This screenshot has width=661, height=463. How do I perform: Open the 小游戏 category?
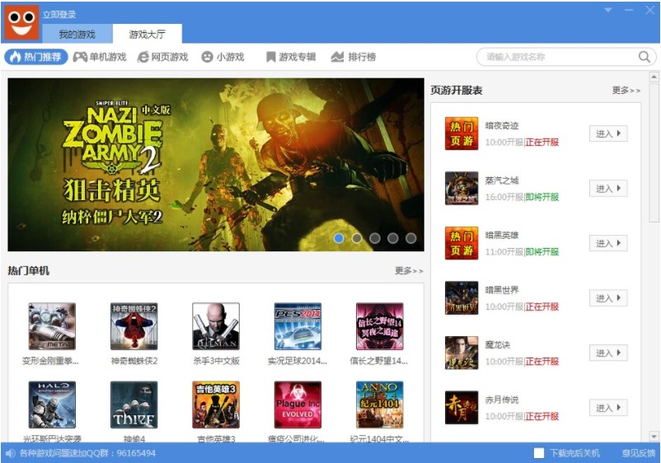point(223,57)
